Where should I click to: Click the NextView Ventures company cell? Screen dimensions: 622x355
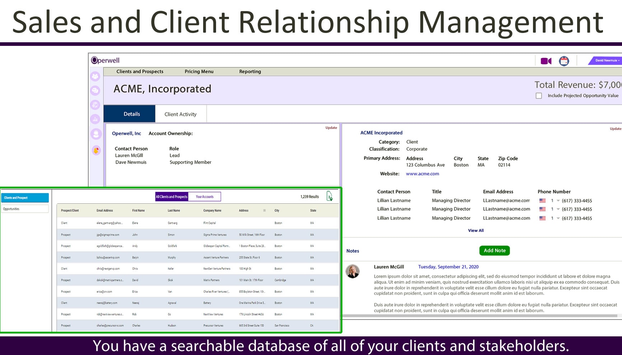213,314
